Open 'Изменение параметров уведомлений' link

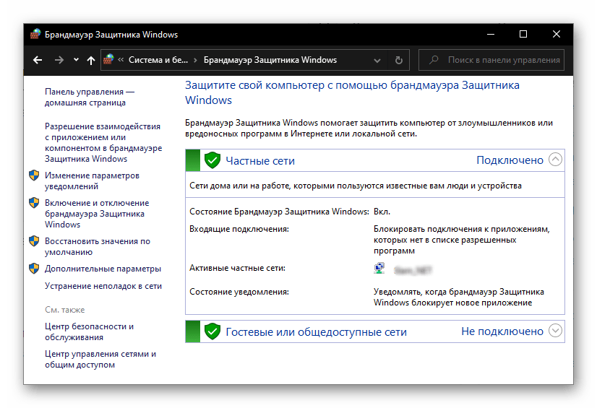(92, 181)
